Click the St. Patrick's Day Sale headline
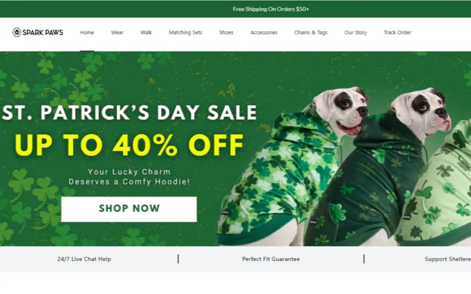 [x=130, y=112]
